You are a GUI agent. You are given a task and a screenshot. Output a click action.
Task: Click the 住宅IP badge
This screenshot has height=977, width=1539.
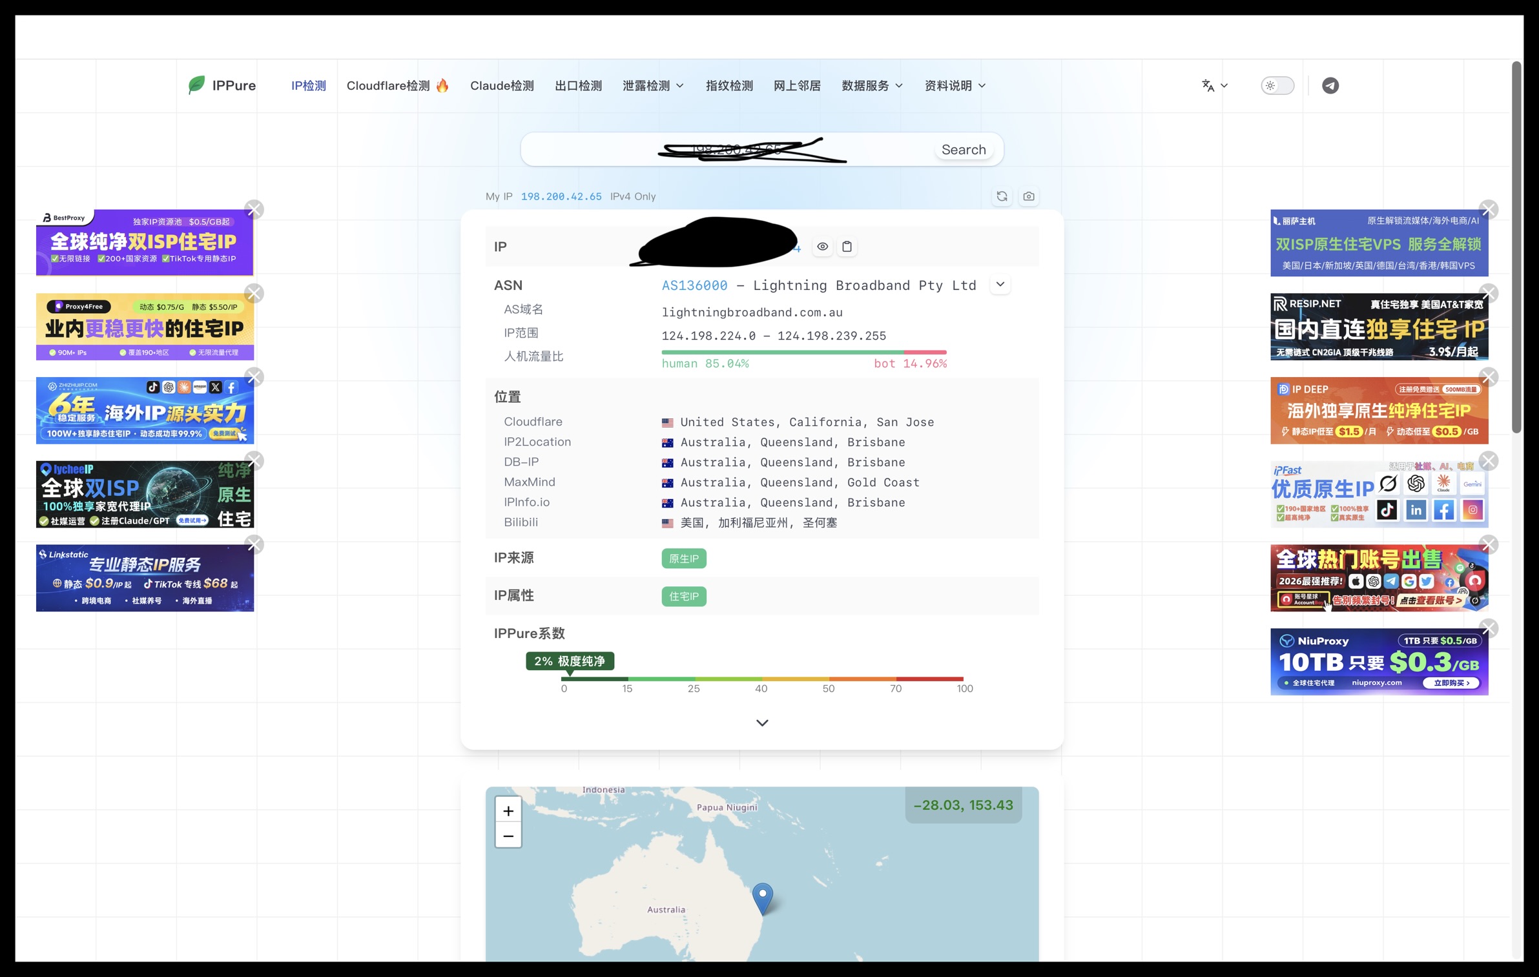pos(684,596)
